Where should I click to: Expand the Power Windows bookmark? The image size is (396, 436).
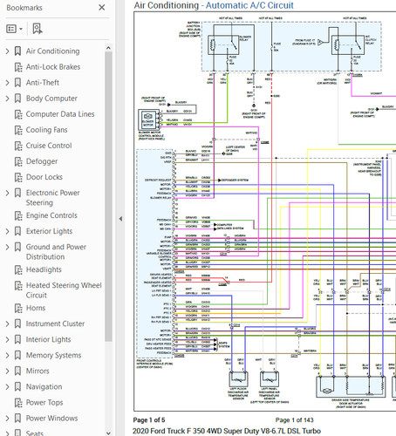[x=8, y=419]
